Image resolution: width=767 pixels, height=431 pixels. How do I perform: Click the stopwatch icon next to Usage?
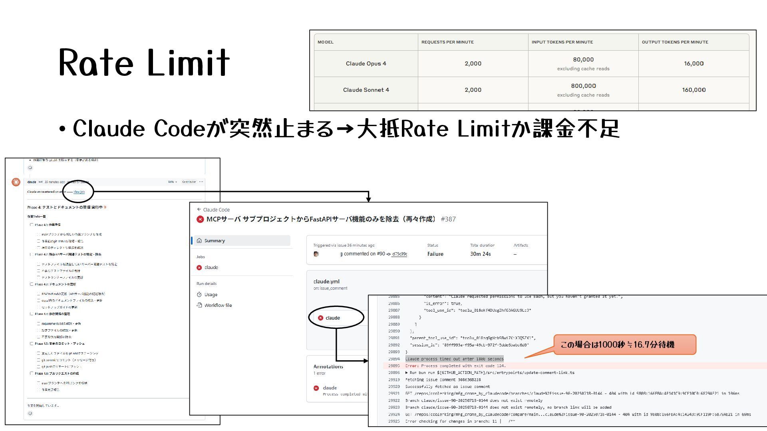click(x=199, y=295)
